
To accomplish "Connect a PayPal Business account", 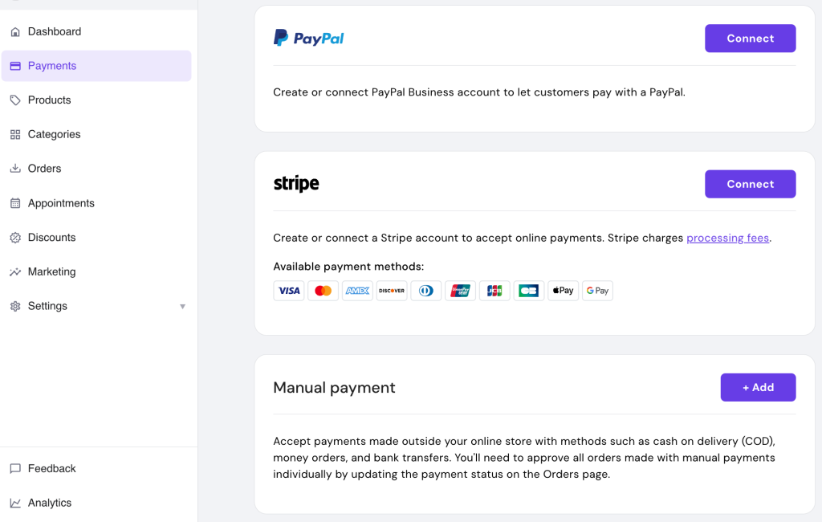I will point(750,38).
